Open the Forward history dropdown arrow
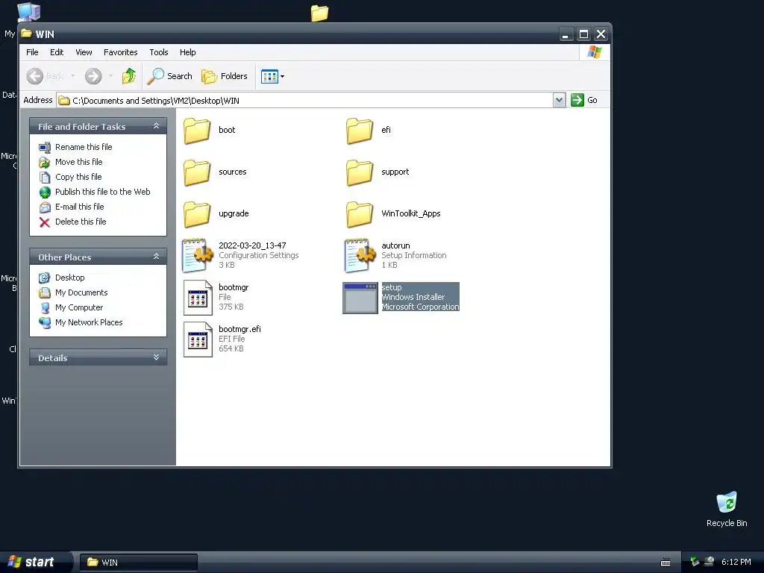This screenshot has height=573, width=764. click(x=110, y=76)
